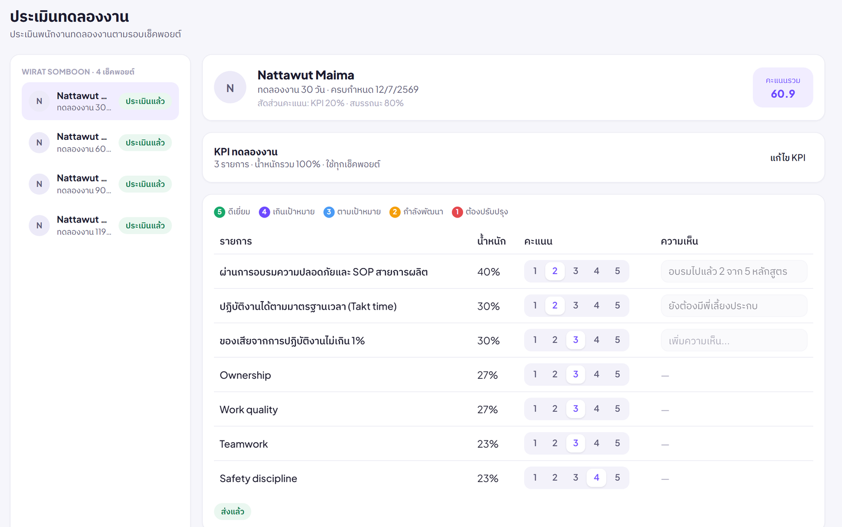
Task: Click the WIRAT SOMBOON group header
Action: tap(78, 72)
